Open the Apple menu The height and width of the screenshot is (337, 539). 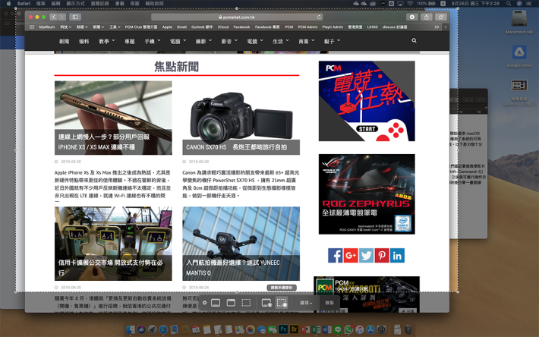8,4
